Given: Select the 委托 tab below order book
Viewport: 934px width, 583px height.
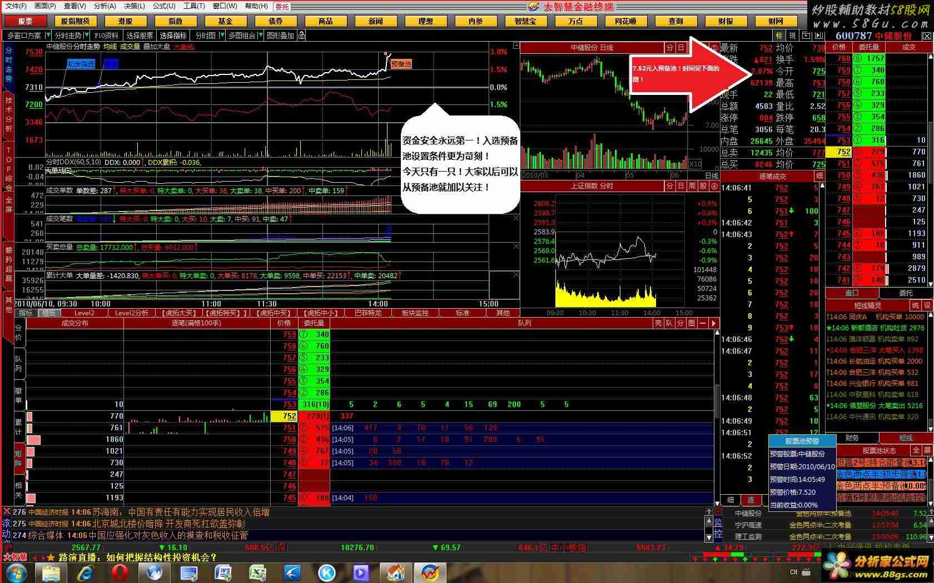Looking at the screenshot, I should point(906,293).
